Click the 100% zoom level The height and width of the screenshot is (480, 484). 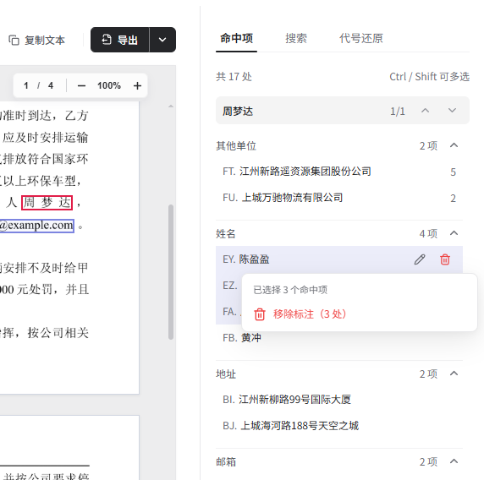[109, 85]
